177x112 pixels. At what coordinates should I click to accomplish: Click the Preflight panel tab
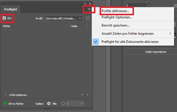[x=11, y=9]
